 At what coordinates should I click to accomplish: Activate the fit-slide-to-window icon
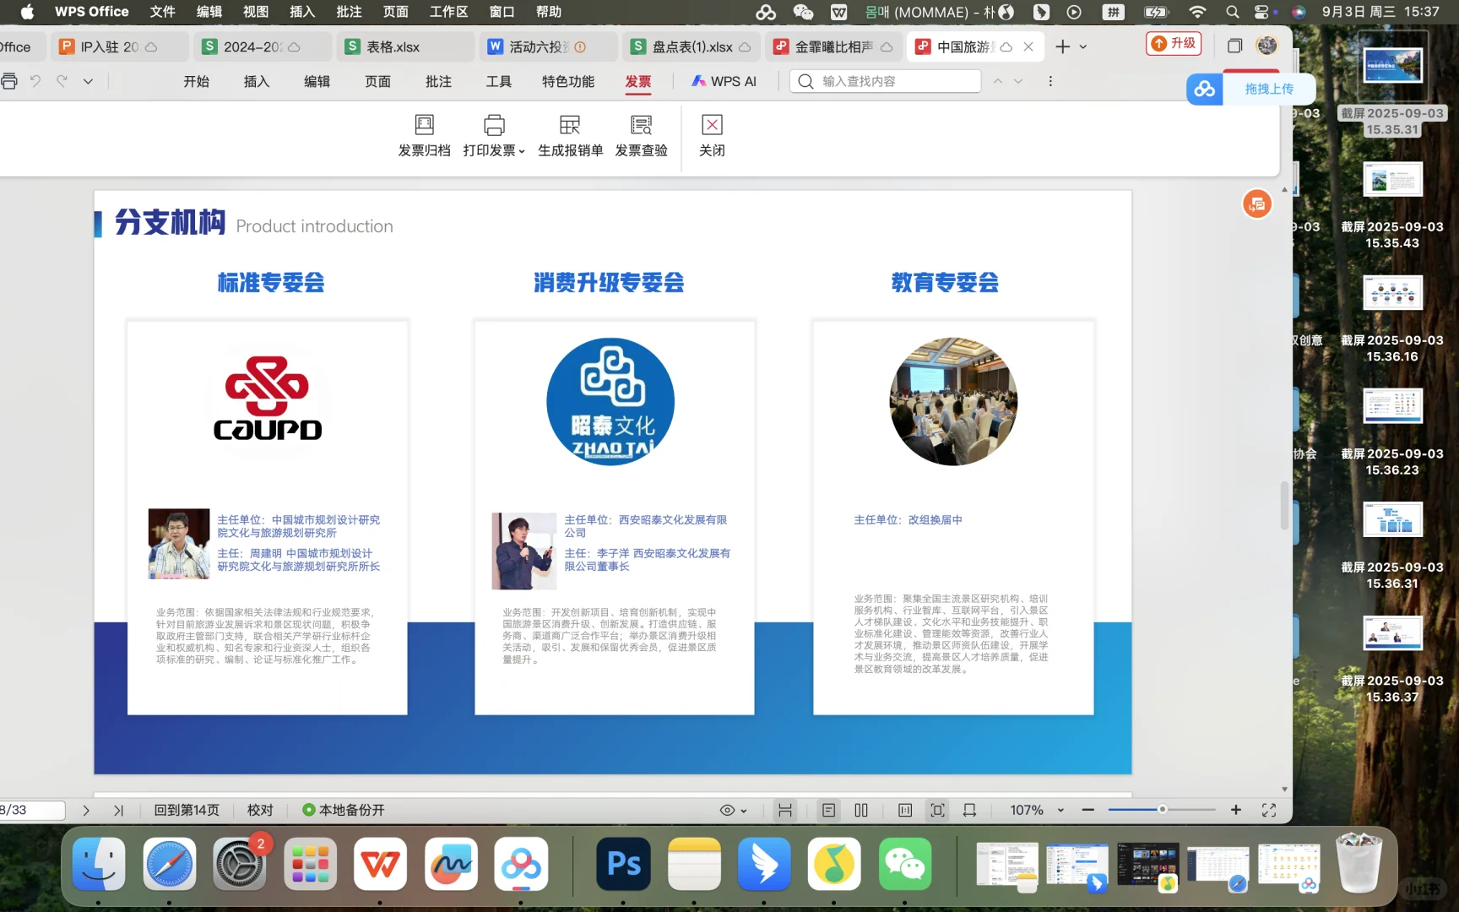click(936, 810)
